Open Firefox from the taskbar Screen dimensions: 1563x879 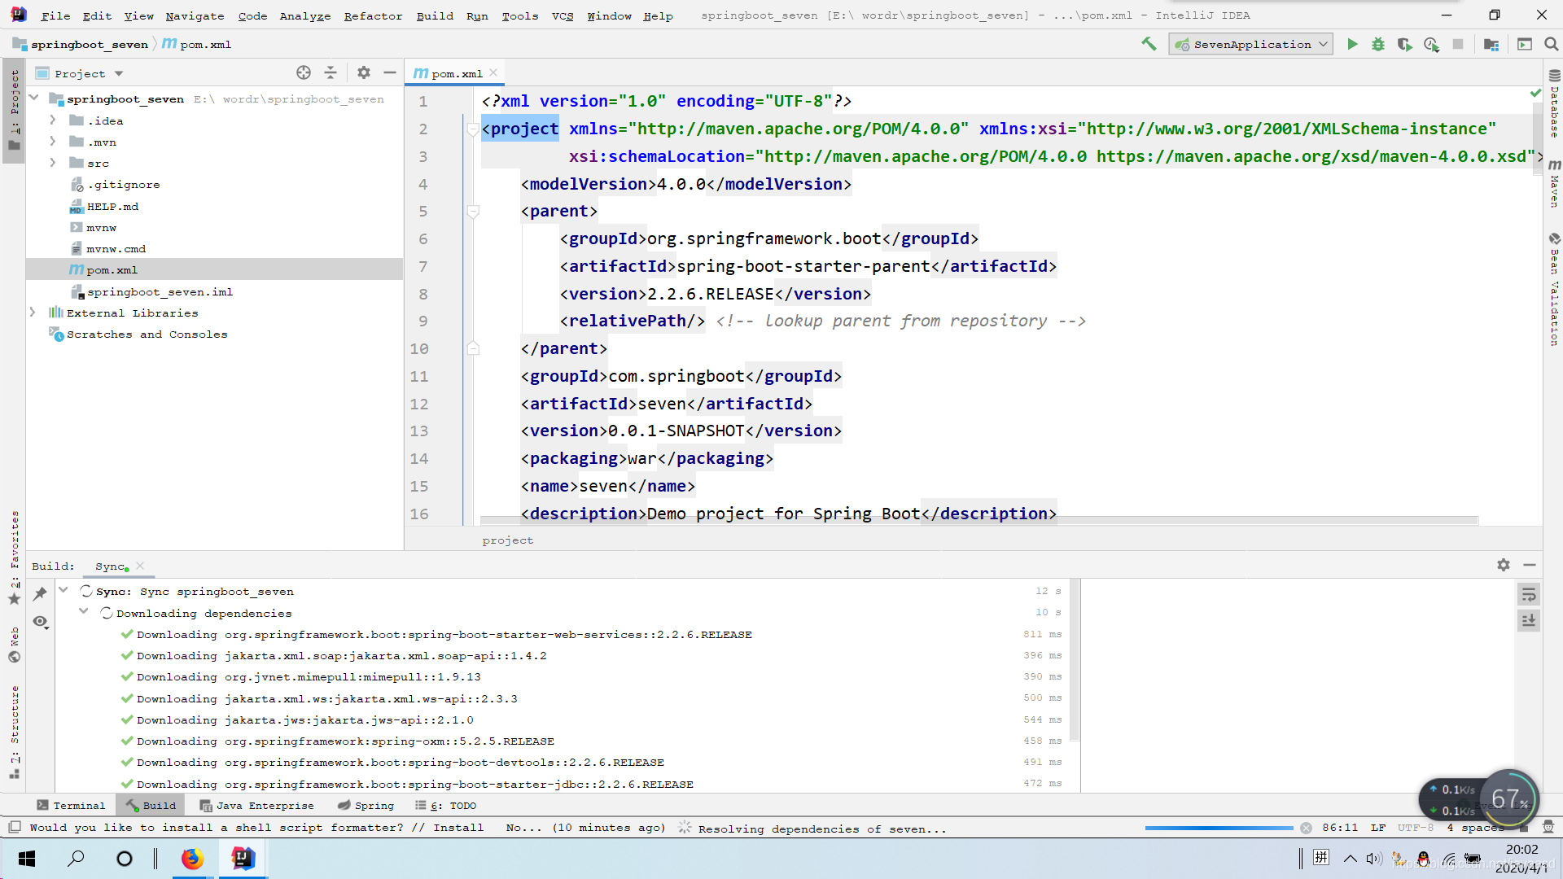click(x=193, y=859)
